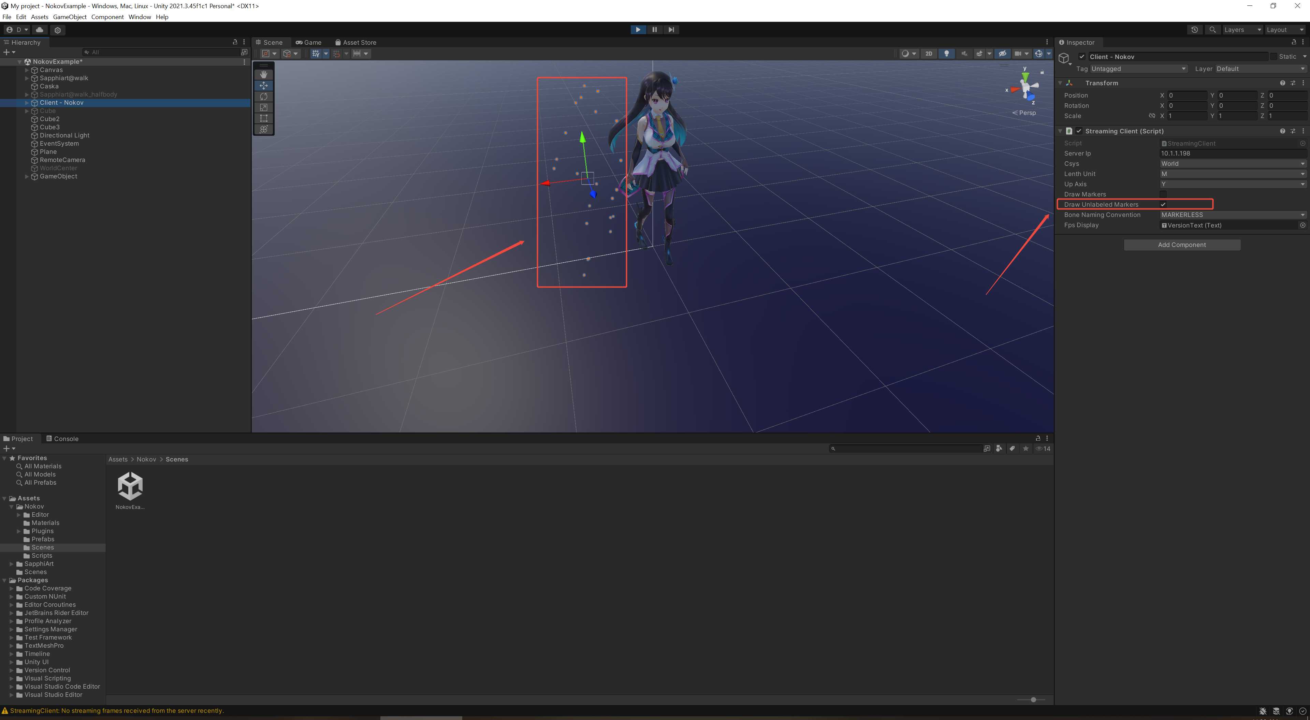The width and height of the screenshot is (1310, 720).
Task: Open the File menu
Action: 6,17
